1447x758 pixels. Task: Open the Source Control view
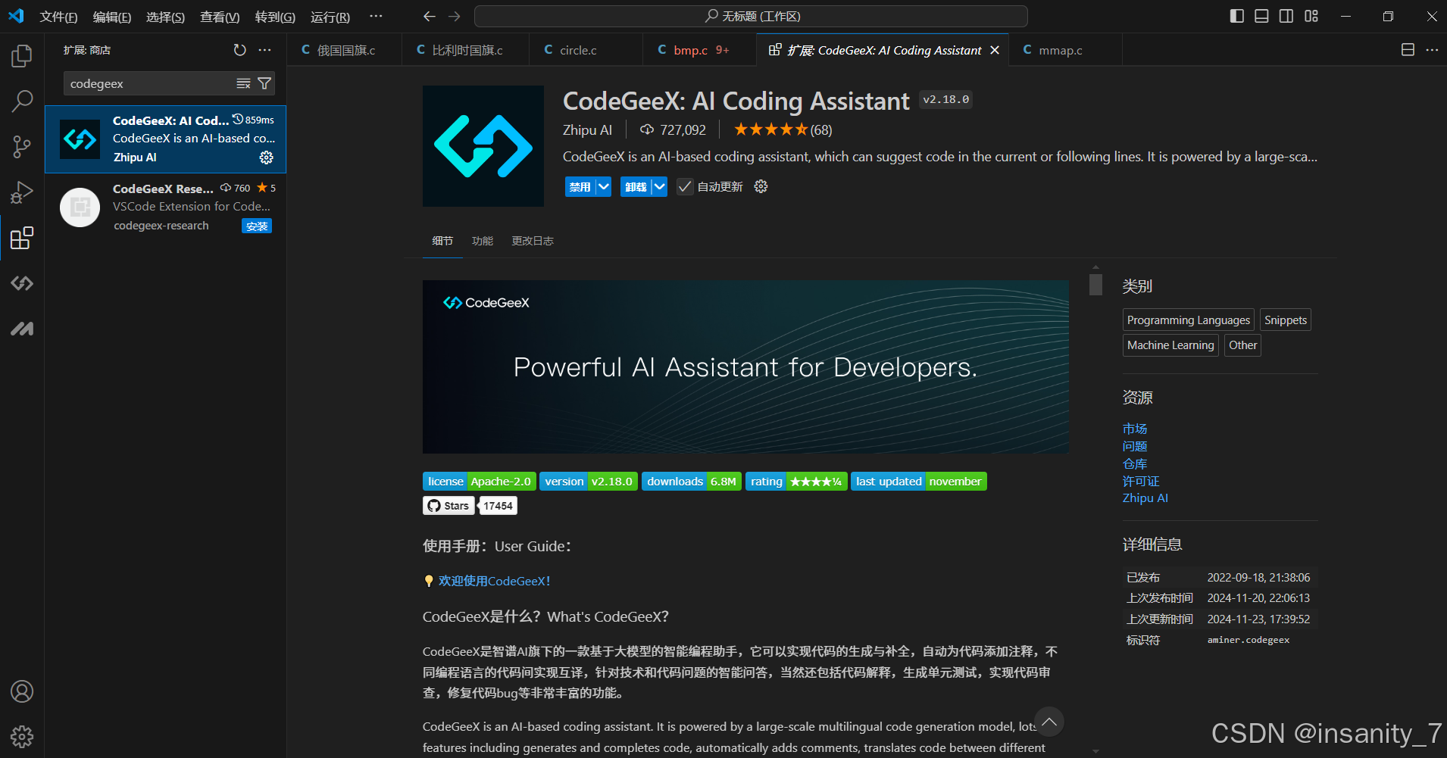tap(22, 146)
